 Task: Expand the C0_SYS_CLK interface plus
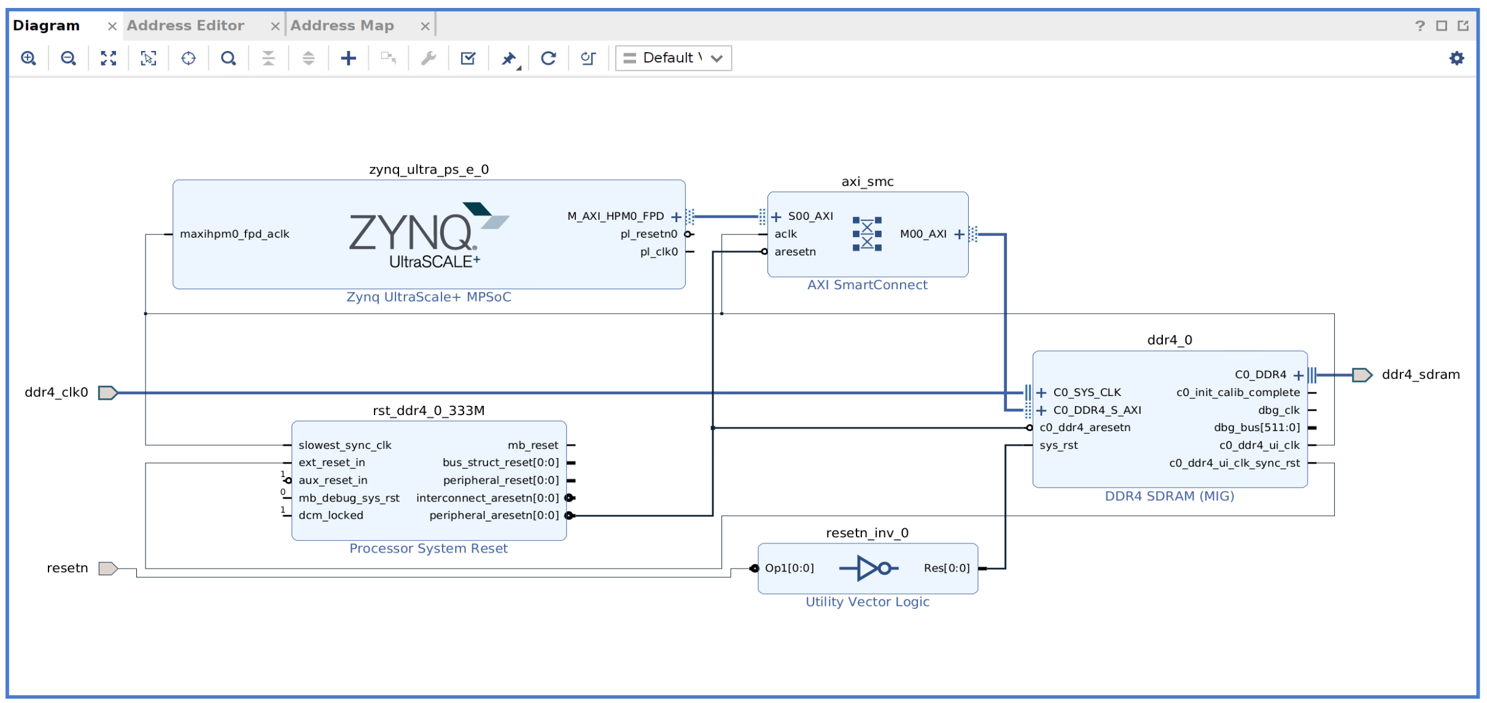tap(1041, 393)
